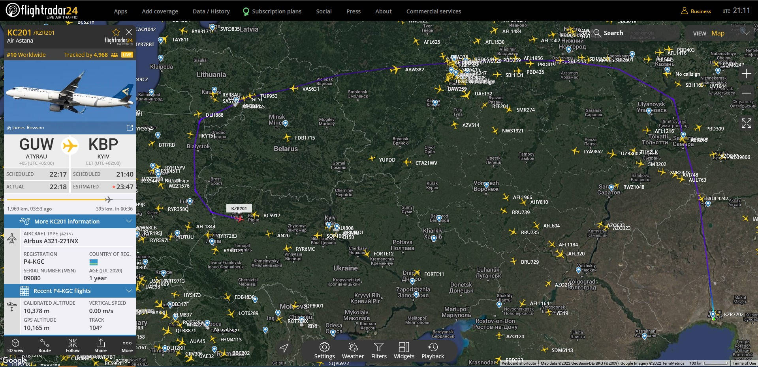Open Add coverage page

pyautogui.click(x=160, y=11)
